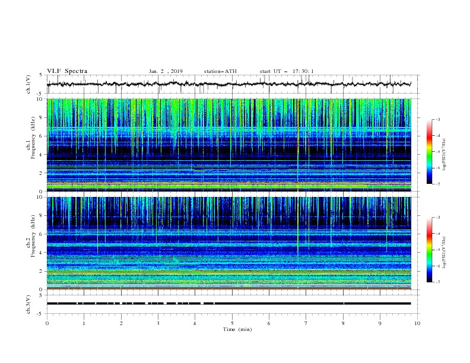Click the time axis tick label "1"
The image size is (470, 363).
[84, 323]
